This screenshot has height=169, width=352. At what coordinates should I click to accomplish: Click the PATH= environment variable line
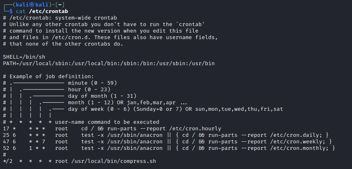click(108, 63)
